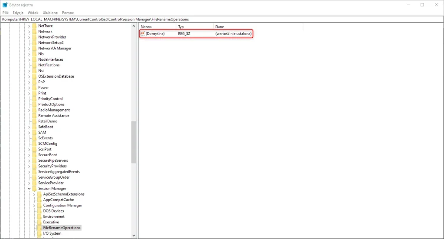444x239 pixels.
Task: Click the ScEvents folder icon
Action: (34, 138)
